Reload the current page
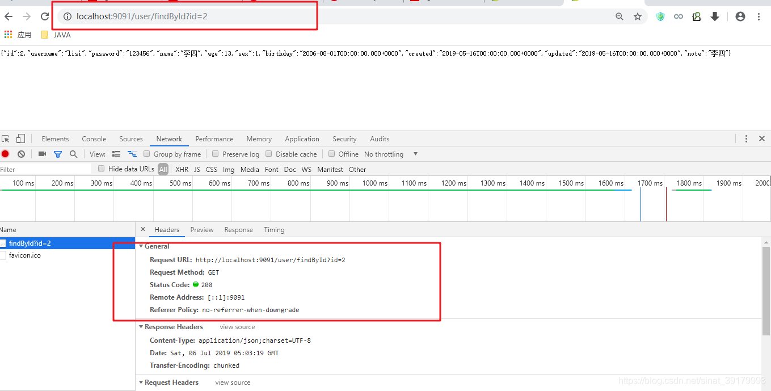The width and height of the screenshot is (771, 391). click(x=45, y=16)
